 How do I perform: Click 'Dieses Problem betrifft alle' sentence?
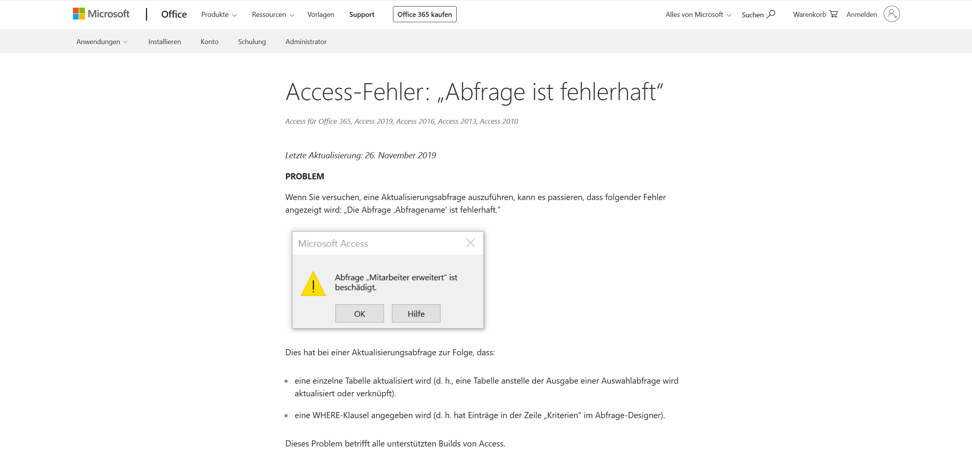[395, 443]
